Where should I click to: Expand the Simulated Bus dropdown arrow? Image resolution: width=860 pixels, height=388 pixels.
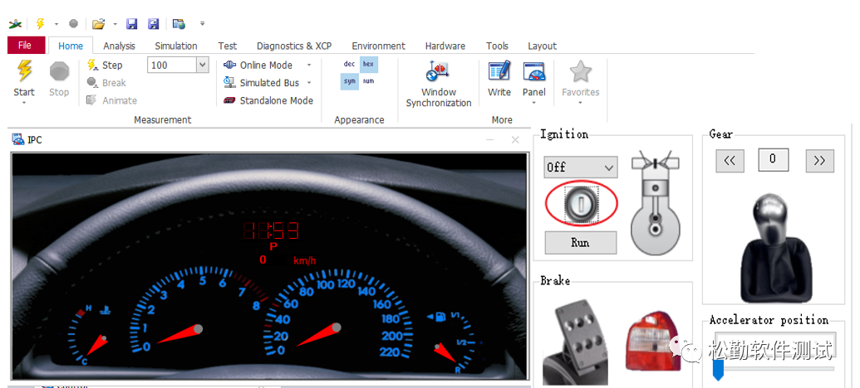pos(309,83)
